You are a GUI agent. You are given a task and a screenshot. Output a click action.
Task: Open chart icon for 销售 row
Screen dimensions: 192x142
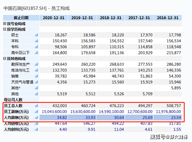point(36,76)
